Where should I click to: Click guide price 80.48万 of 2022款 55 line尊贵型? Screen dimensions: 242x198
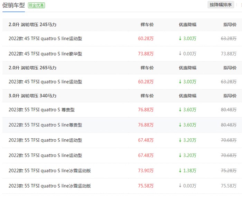click(229, 125)
